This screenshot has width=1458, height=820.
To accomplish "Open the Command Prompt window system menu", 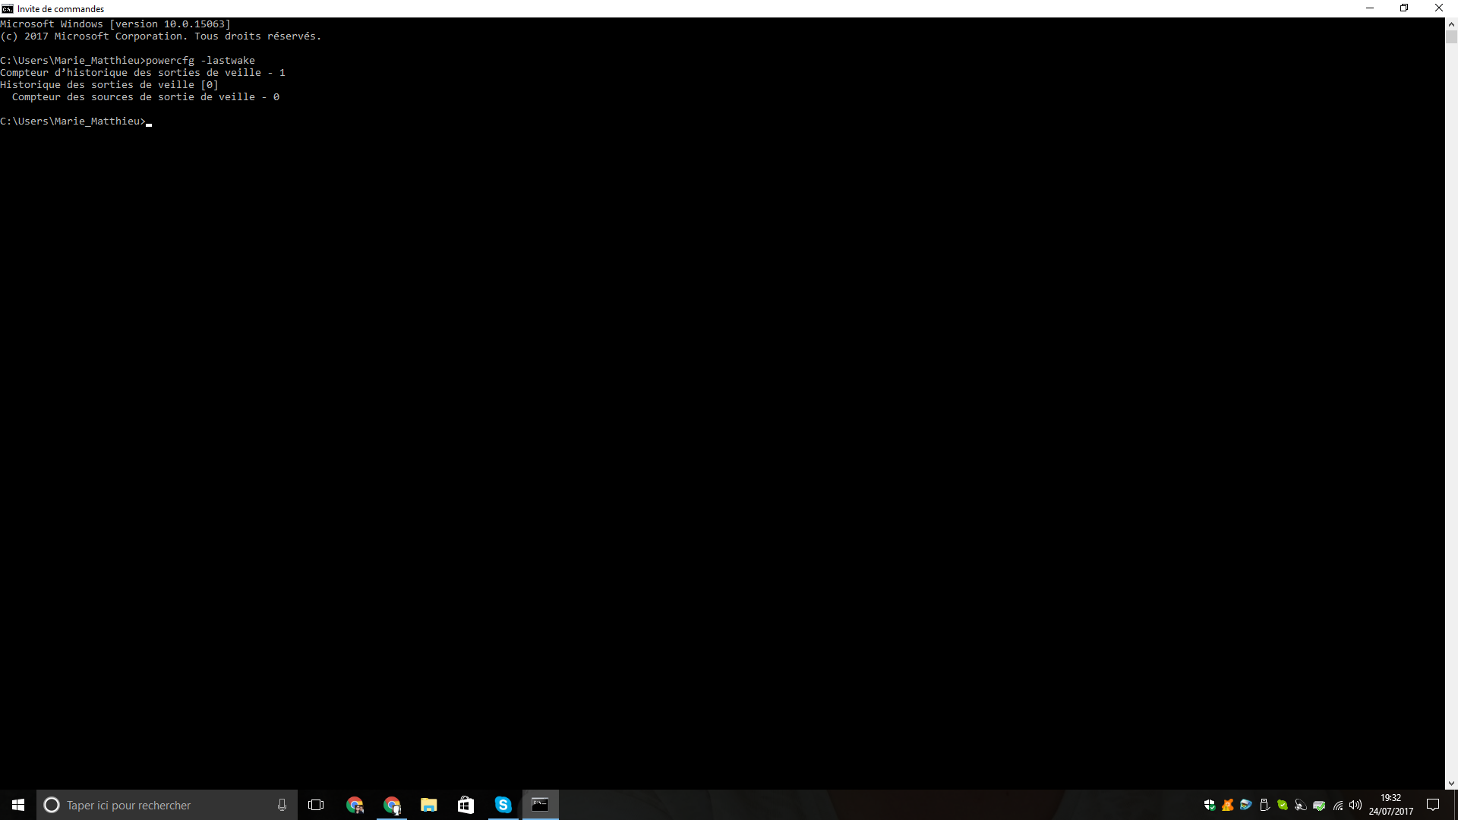I will coord(8,8).
